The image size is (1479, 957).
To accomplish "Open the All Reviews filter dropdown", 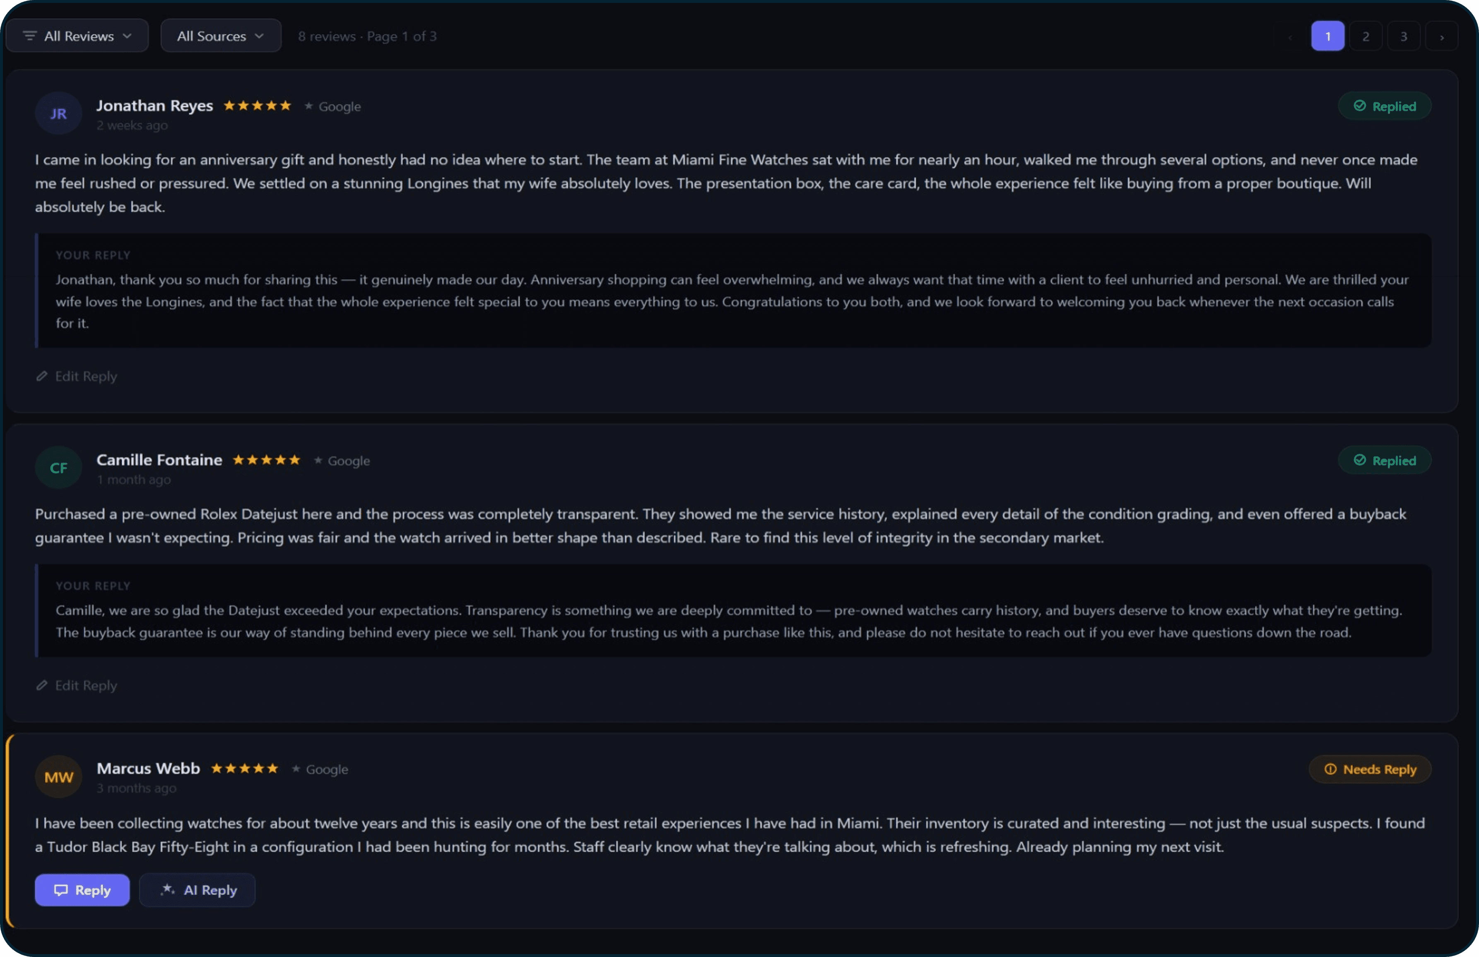I will point(77,36).
